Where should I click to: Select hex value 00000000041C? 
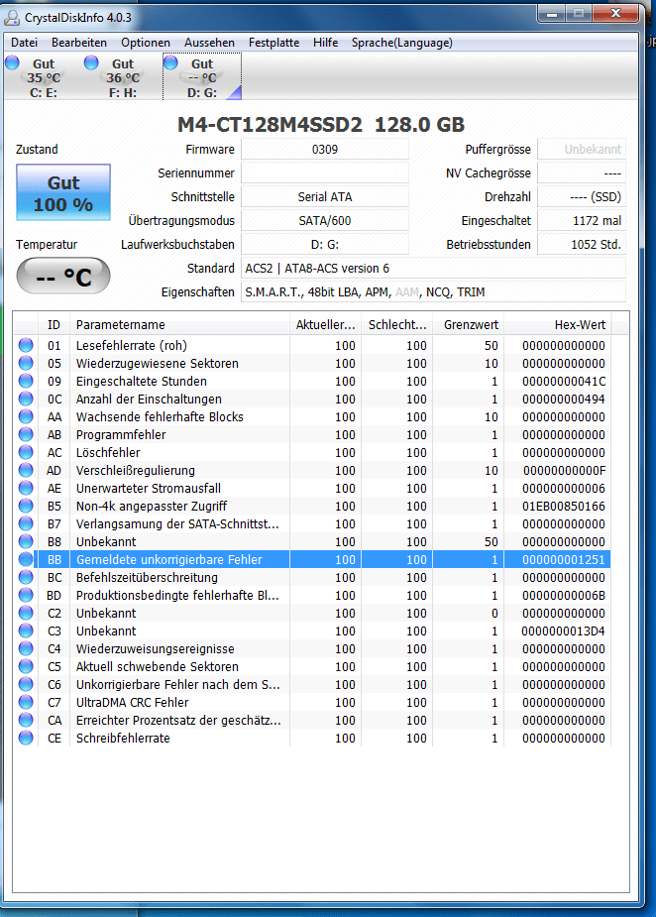[x=564, y=382]
